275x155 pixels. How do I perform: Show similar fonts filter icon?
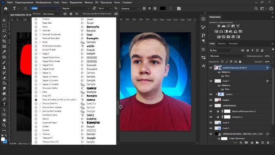[76, 14]
